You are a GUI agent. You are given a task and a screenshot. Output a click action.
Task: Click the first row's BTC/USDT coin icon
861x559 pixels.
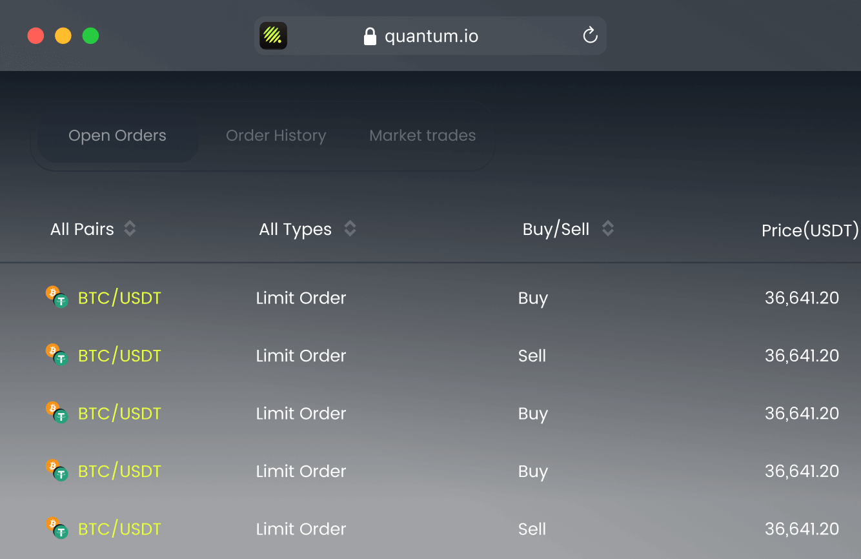57,297
